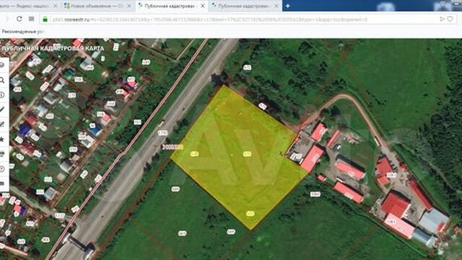Choose the measurement tool in the map sidebar
462x260 pixels.
coord(2,124)
